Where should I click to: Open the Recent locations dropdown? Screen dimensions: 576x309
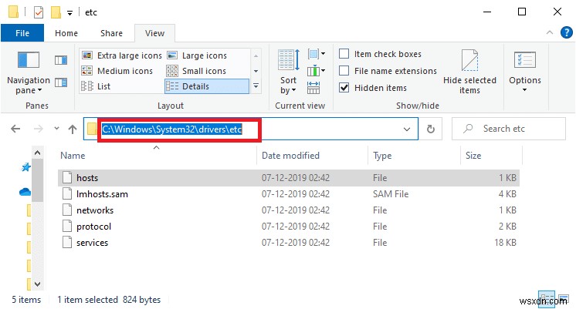[x=56, y=128]
